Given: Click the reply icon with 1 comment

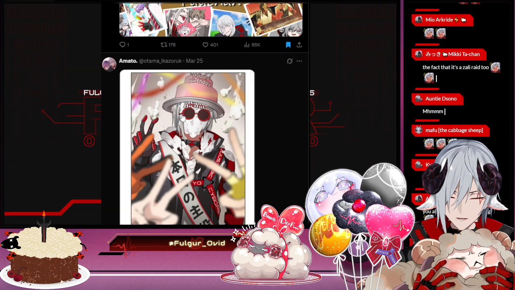Looking at the screenshot, I should coord(122,45).
